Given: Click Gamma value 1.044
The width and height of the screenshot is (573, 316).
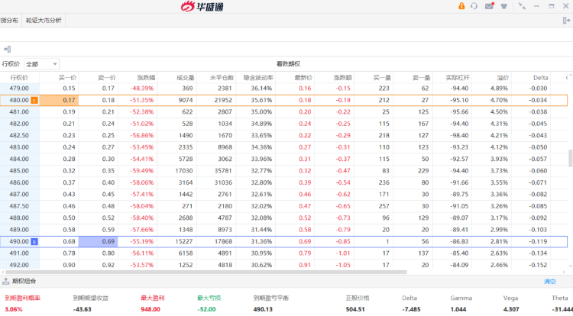Looking at the screenshot, I should (x=458, y=309).
